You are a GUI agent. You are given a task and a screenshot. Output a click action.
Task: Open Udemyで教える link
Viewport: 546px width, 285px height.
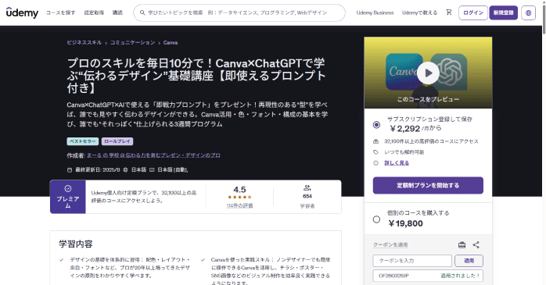pos(419,12)
